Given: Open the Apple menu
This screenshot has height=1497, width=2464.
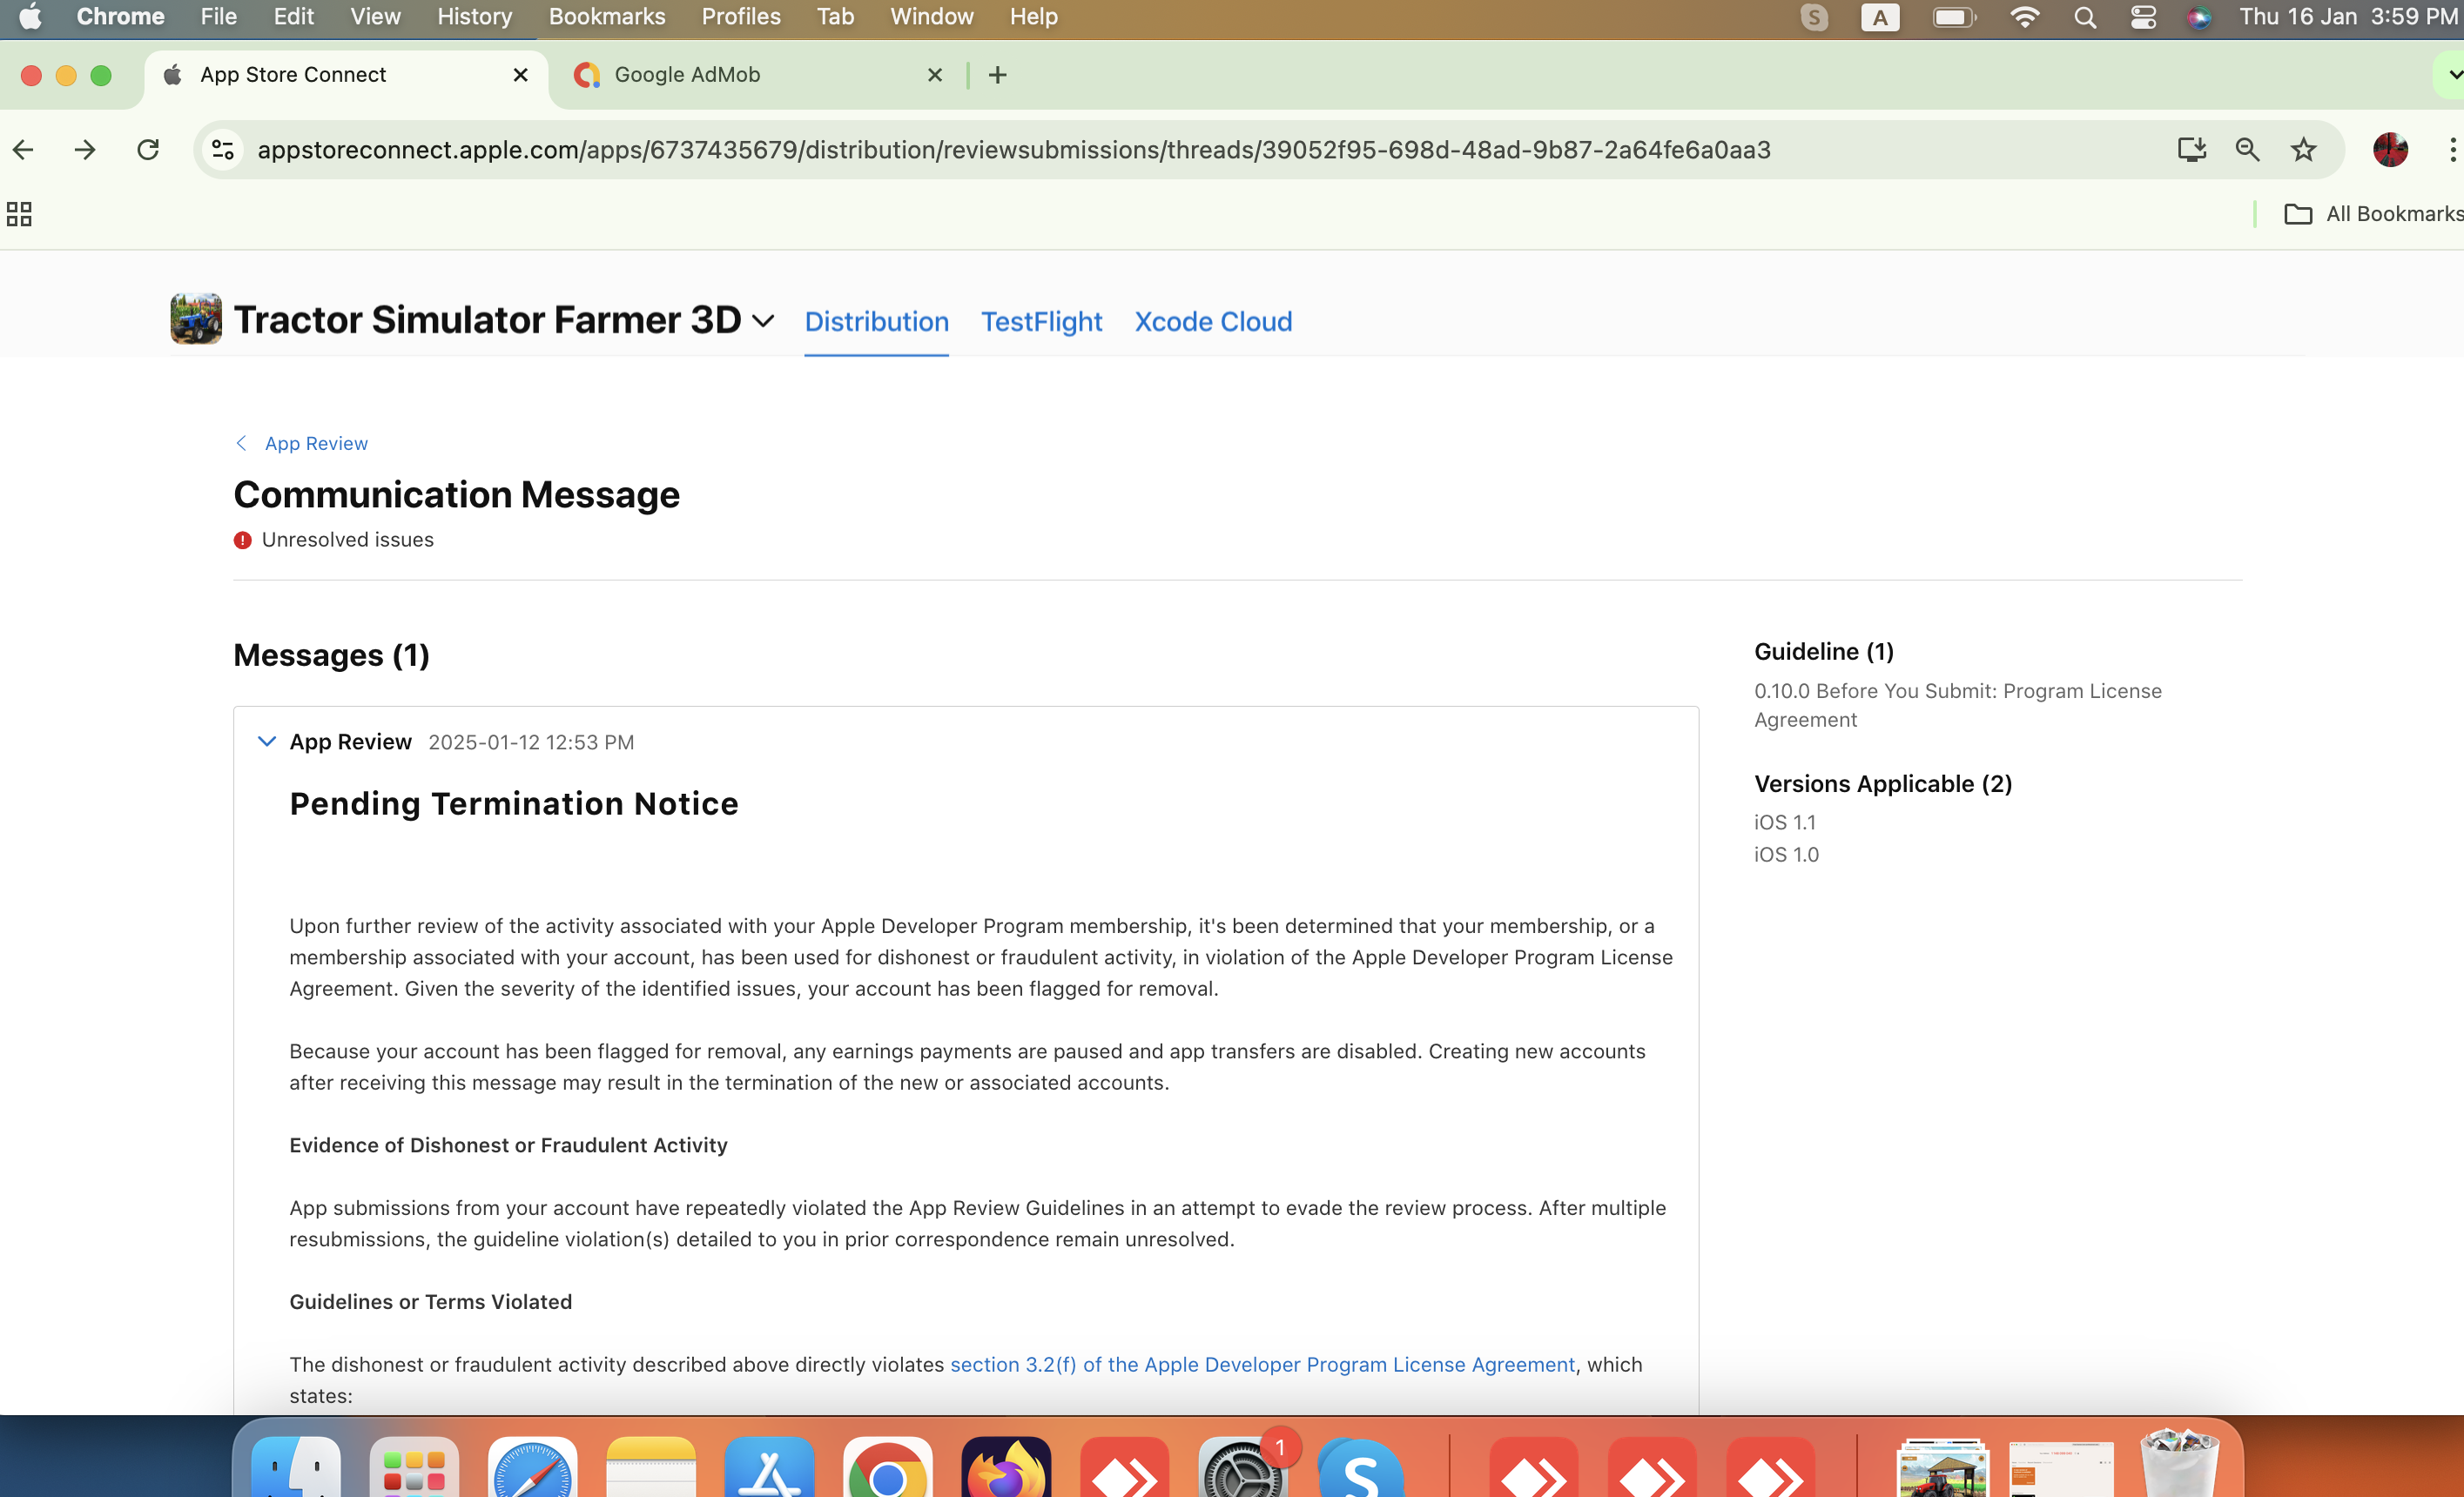Looking at the screenshot, I should 30,17.
